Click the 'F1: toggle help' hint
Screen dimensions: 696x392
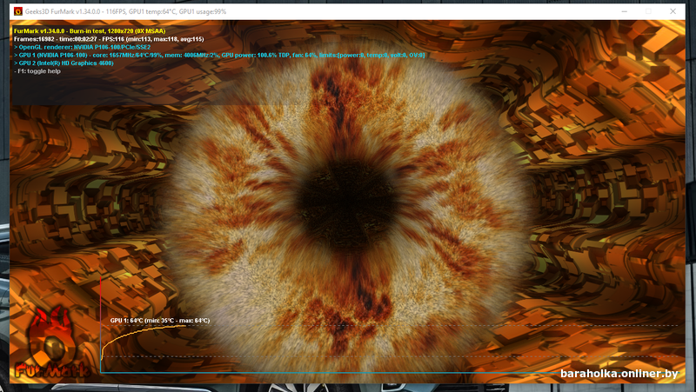tap(37, 71)
